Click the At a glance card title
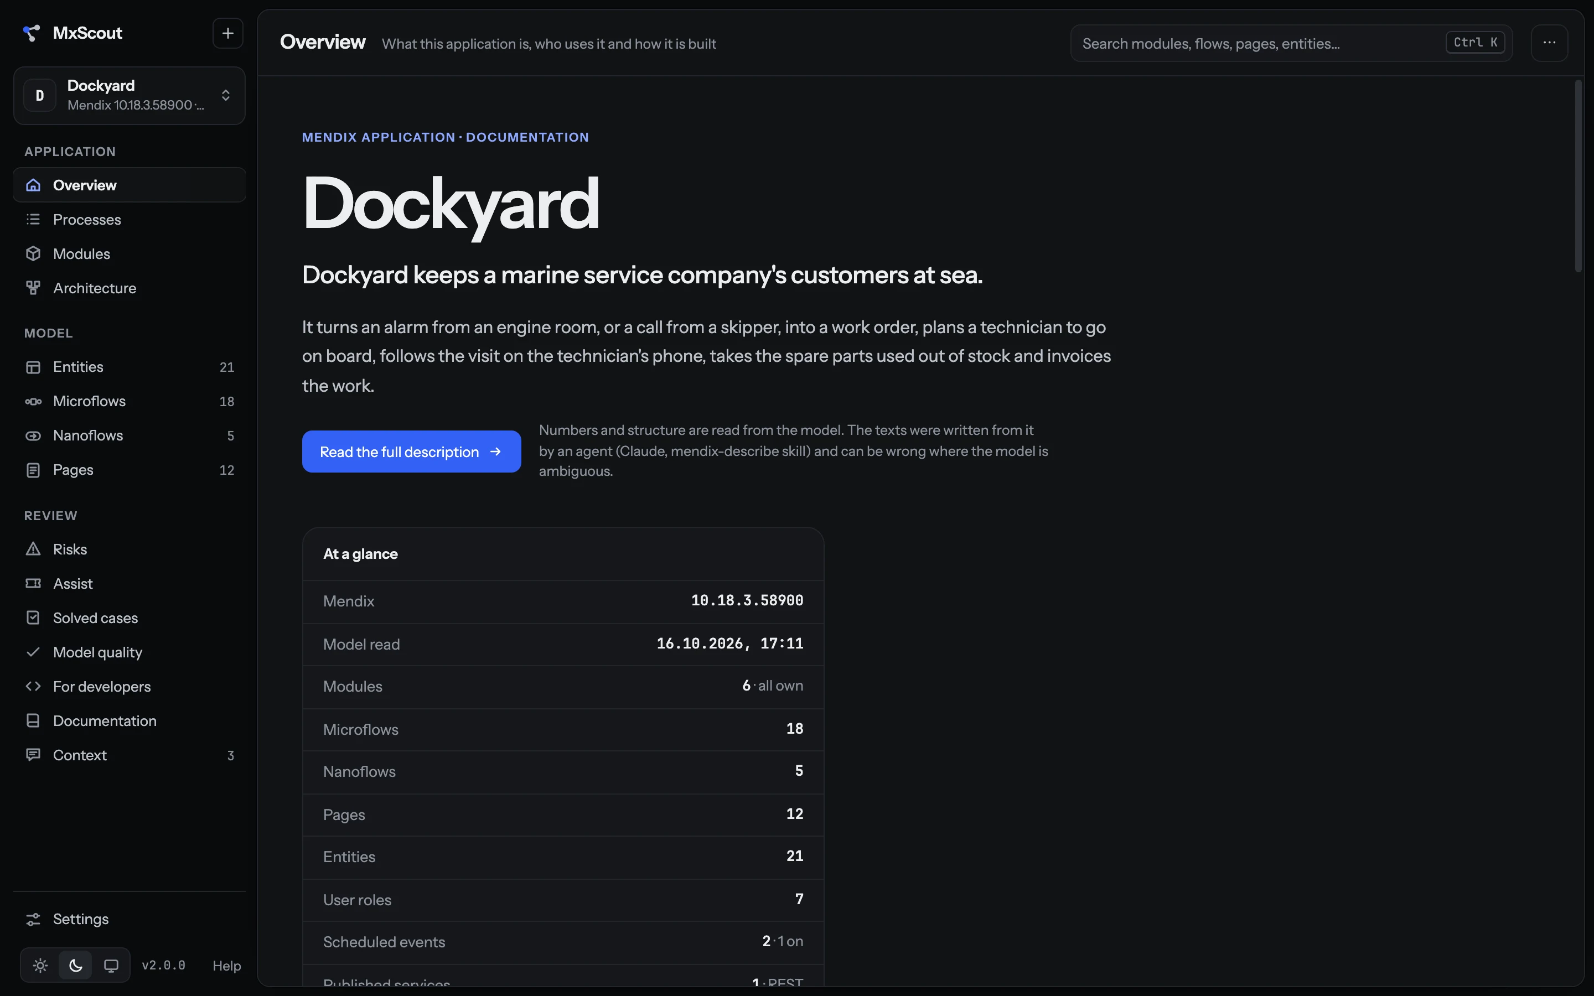The image size is (1594, 996). (x=360, y=554)
